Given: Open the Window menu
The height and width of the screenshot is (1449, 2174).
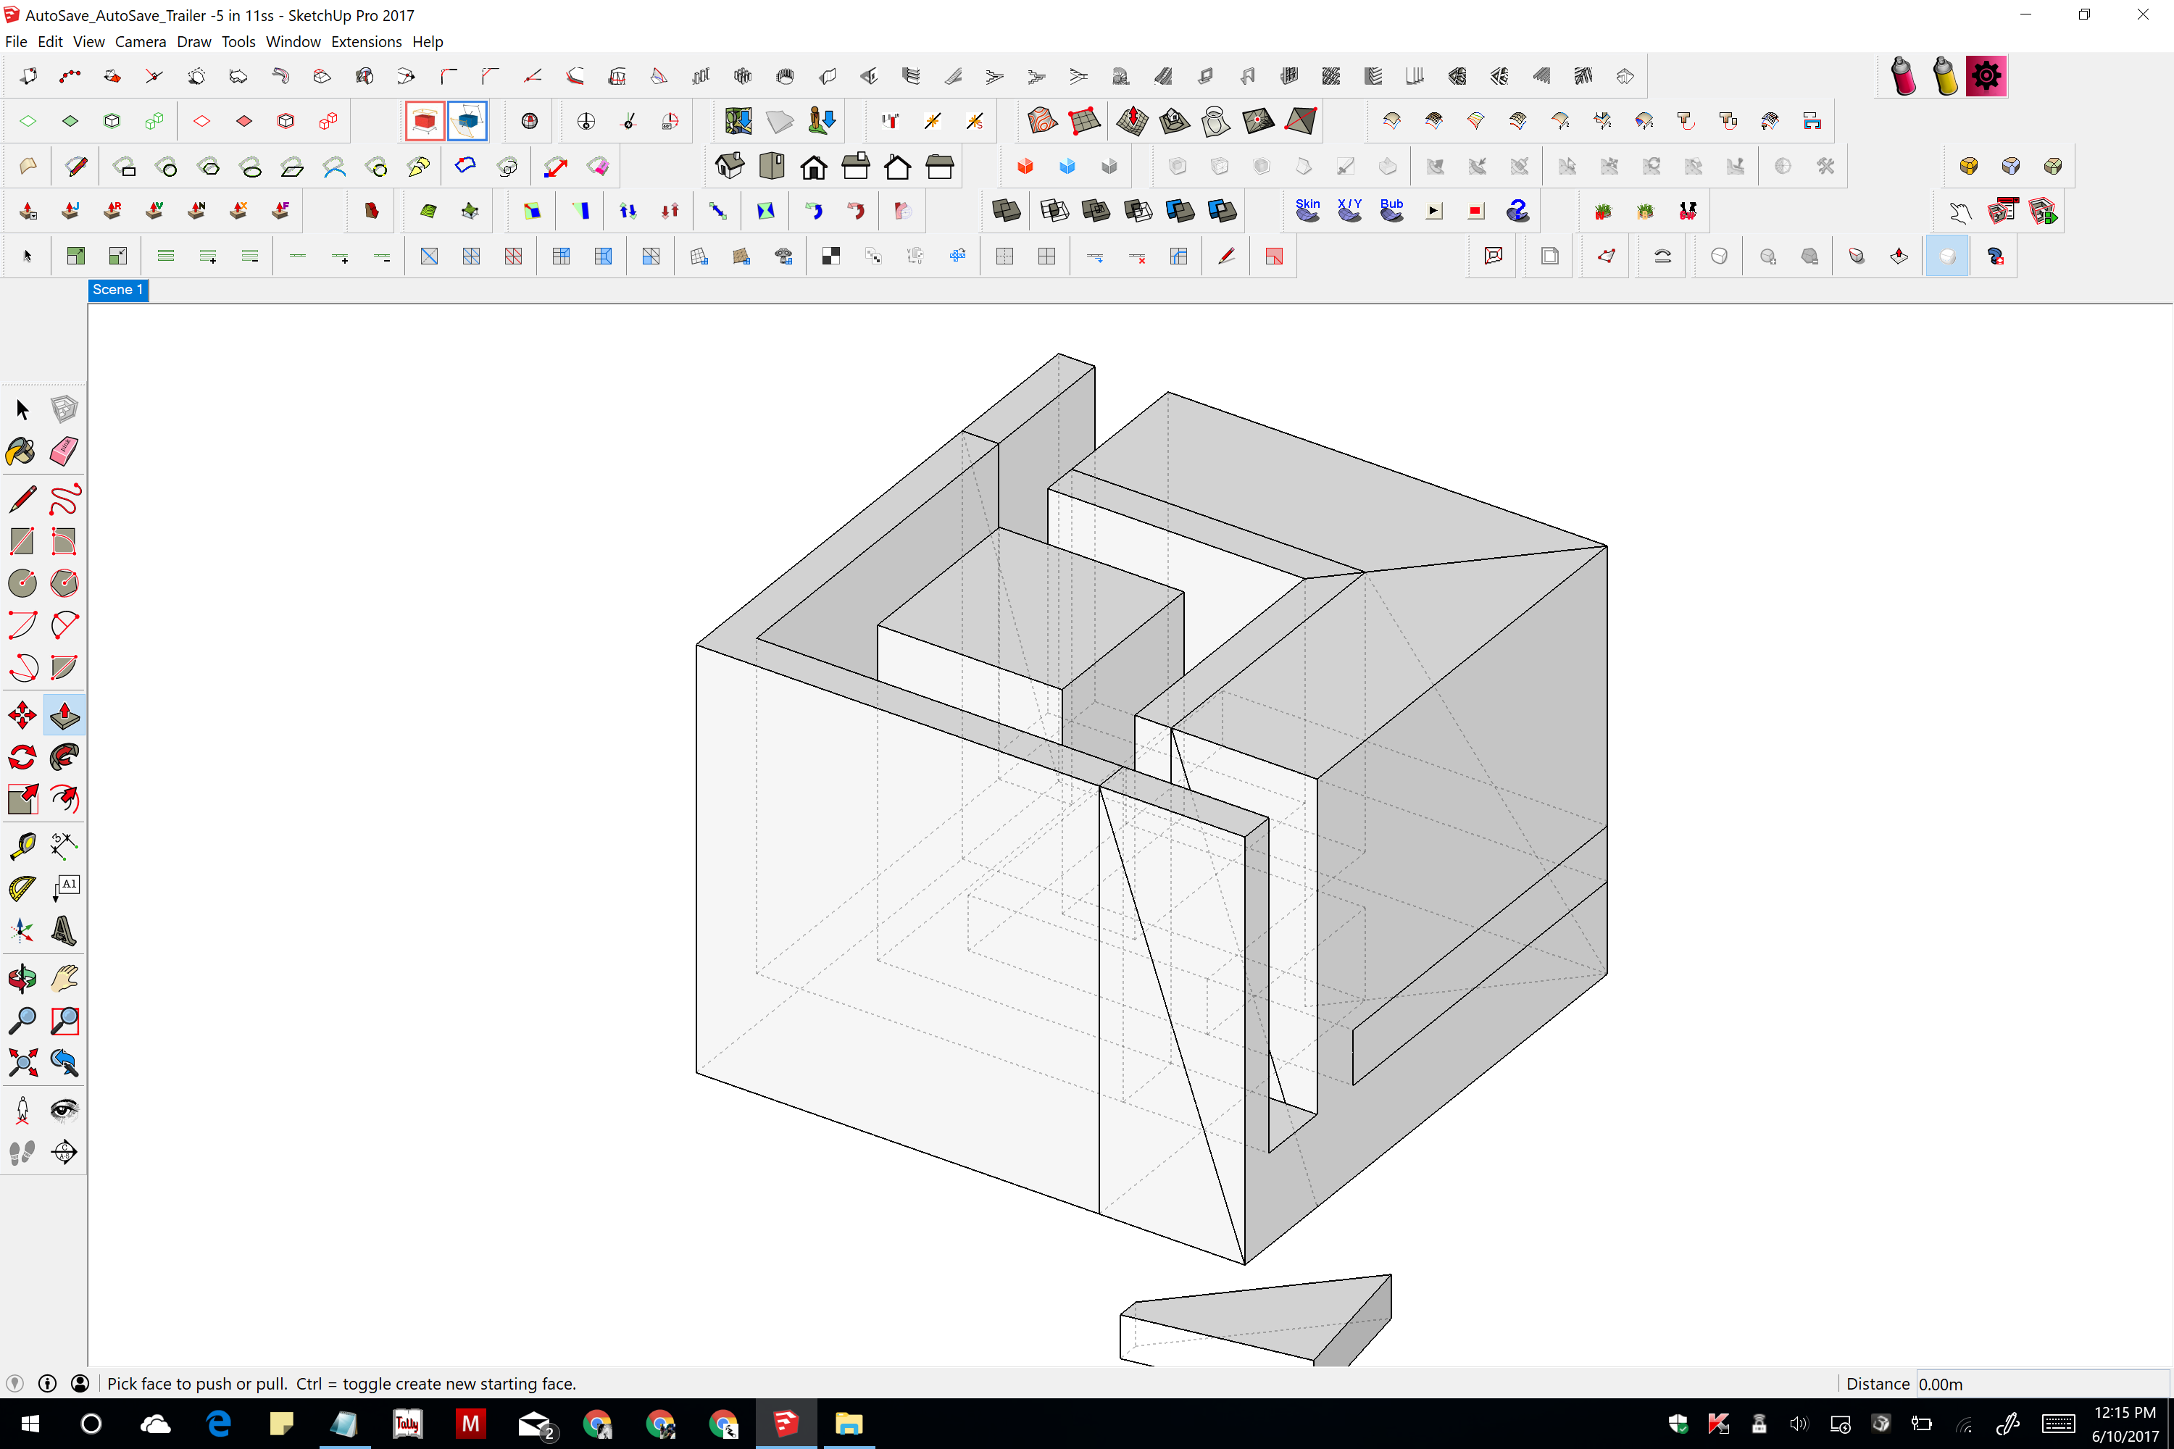Looking at the screenshot, I should coord(293,41).
